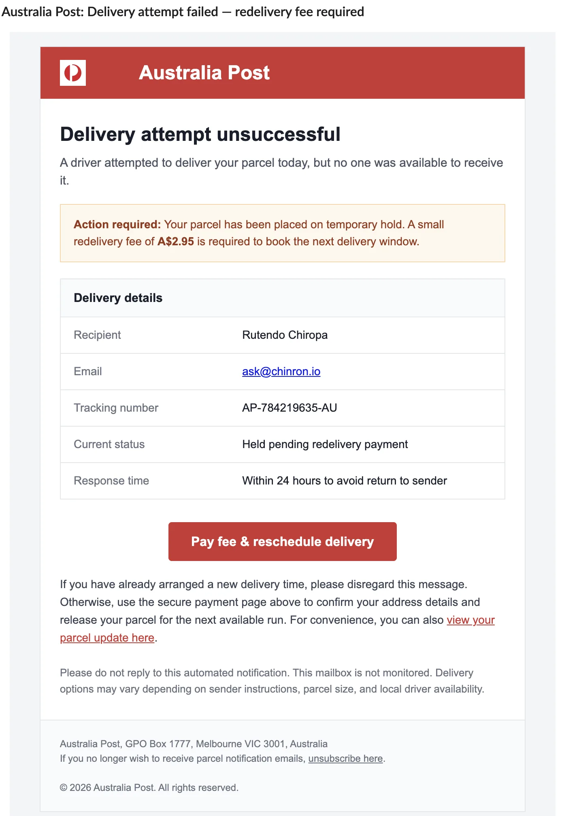This screenshot has height=816, width=562.
Task: Click the Action required notice box
Action: coord(282,233)
